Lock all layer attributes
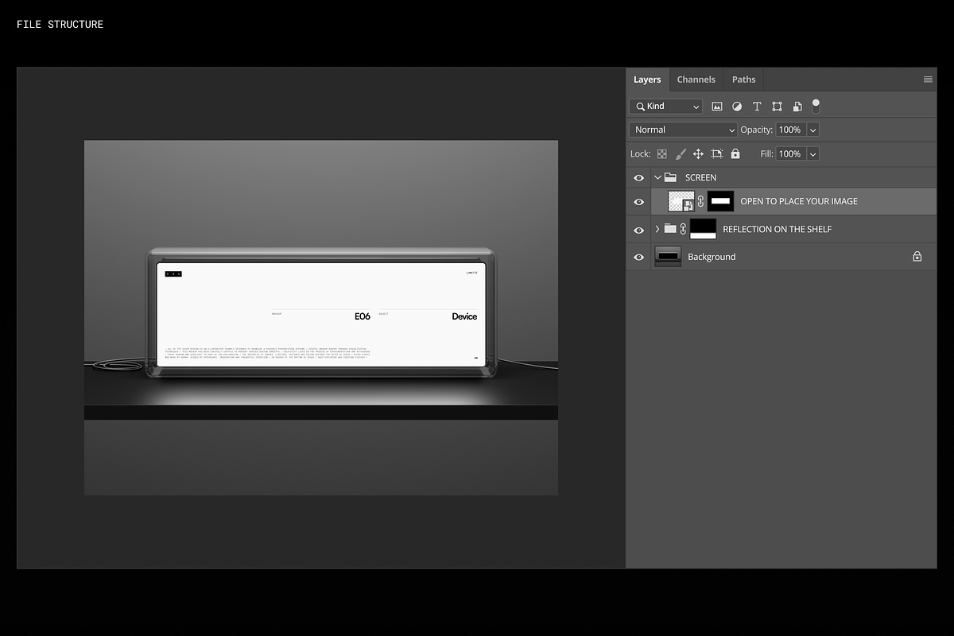 tap(735, 154)
